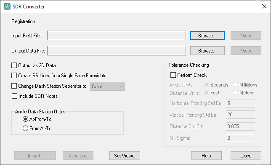
Task: Open the Colon separator dropdown
Action: pyautogui.click(x=107, y=86)
